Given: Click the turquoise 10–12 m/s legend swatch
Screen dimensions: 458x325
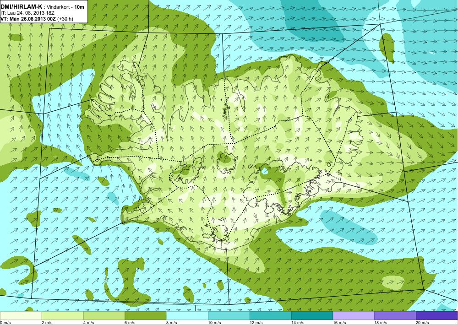Looking at the screenshot, I should click(229, 316).
